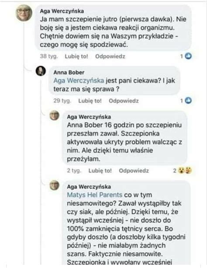Open the Aga Werczyńska author name on the top comment
The width and height of the screenshot is (207, 268).
62,11
